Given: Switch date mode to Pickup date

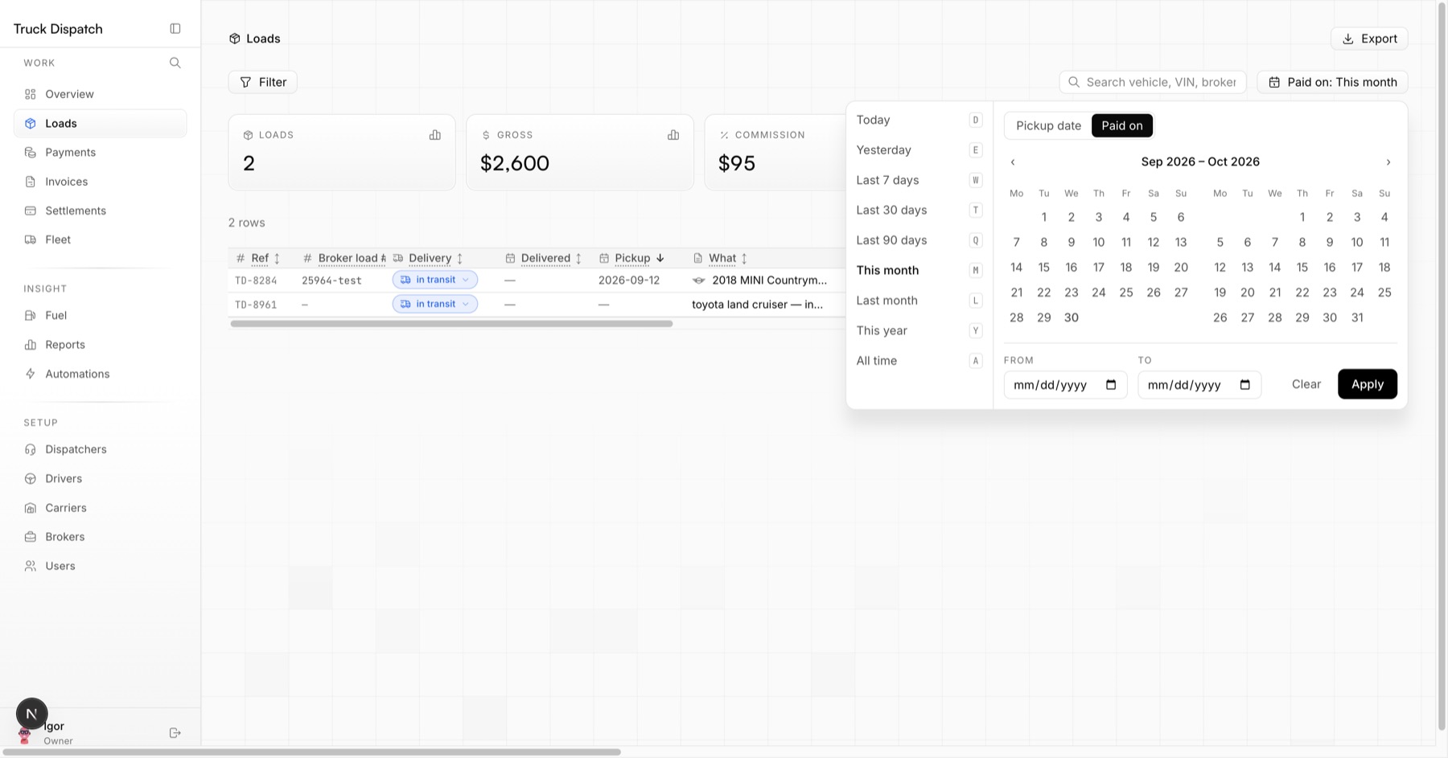Looking at the screenshot, I should click(x=1048, y=125).
